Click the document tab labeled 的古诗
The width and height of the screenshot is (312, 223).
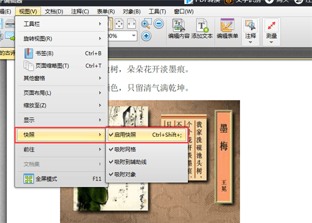pyautogui.click(x=8, y=53)
